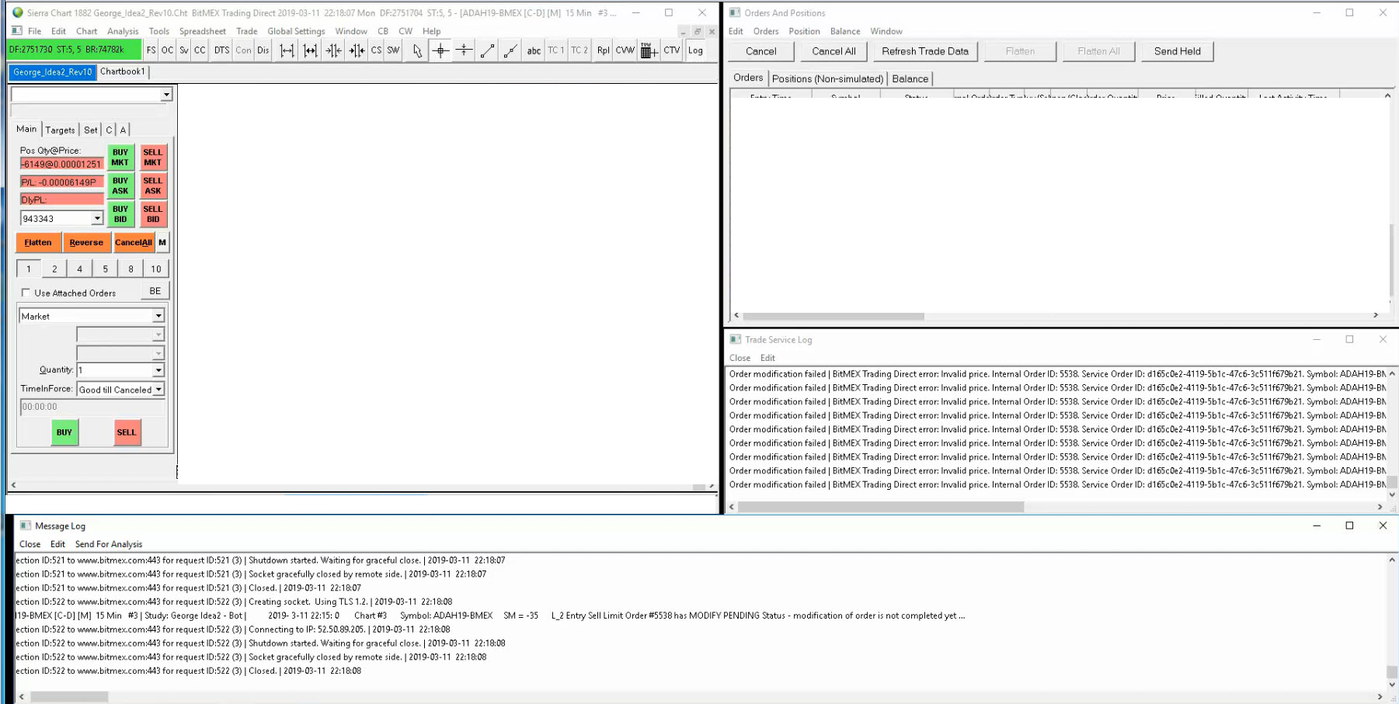The image size is (1399, 704).
Task: Open the 943343 dropdown arrow
Action: click(x=98, y=219)
